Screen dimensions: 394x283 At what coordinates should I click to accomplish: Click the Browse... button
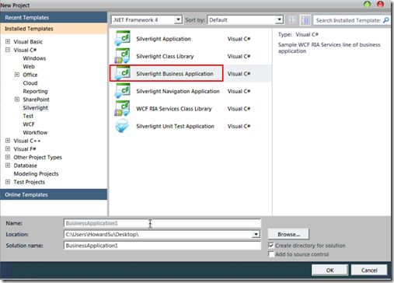click(x=288, y=234)
